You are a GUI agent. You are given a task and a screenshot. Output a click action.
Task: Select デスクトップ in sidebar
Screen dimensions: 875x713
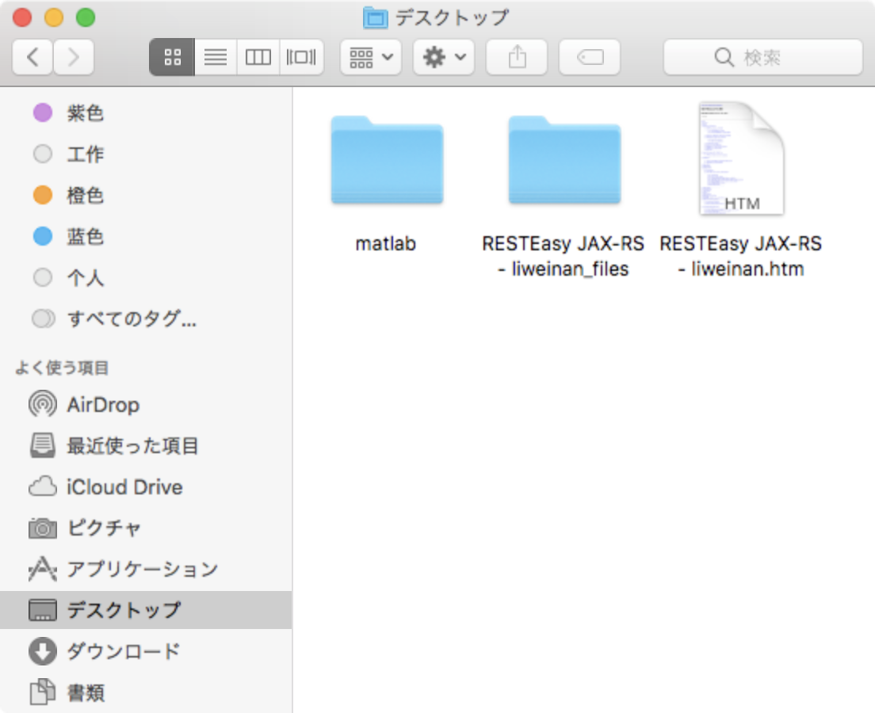146,610
